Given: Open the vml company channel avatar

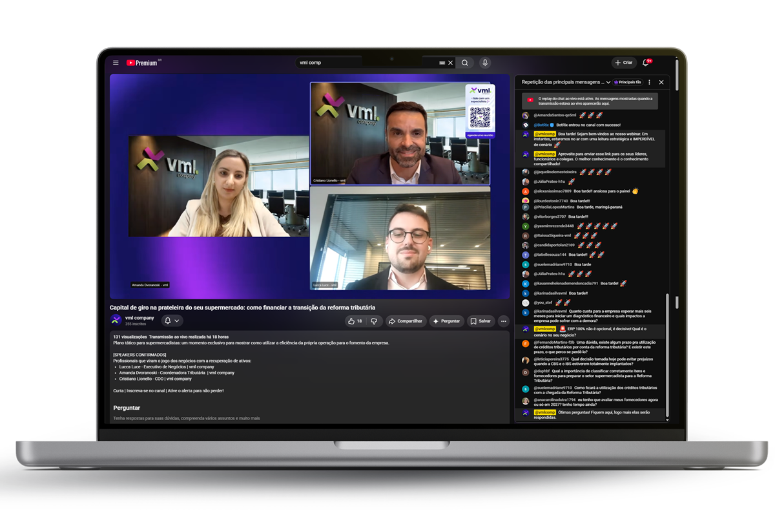Looking at the screenshot, I should tap(116, 320).
